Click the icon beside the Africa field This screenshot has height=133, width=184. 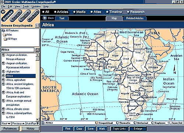tap(37, 50)
